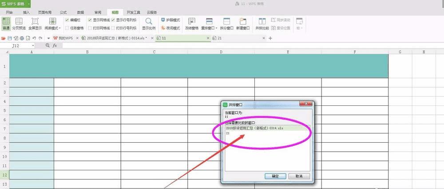Expand the 阅读模式 dropdown arrow
Viewport: 444px width, 189px height.
[x=60, y=28]
